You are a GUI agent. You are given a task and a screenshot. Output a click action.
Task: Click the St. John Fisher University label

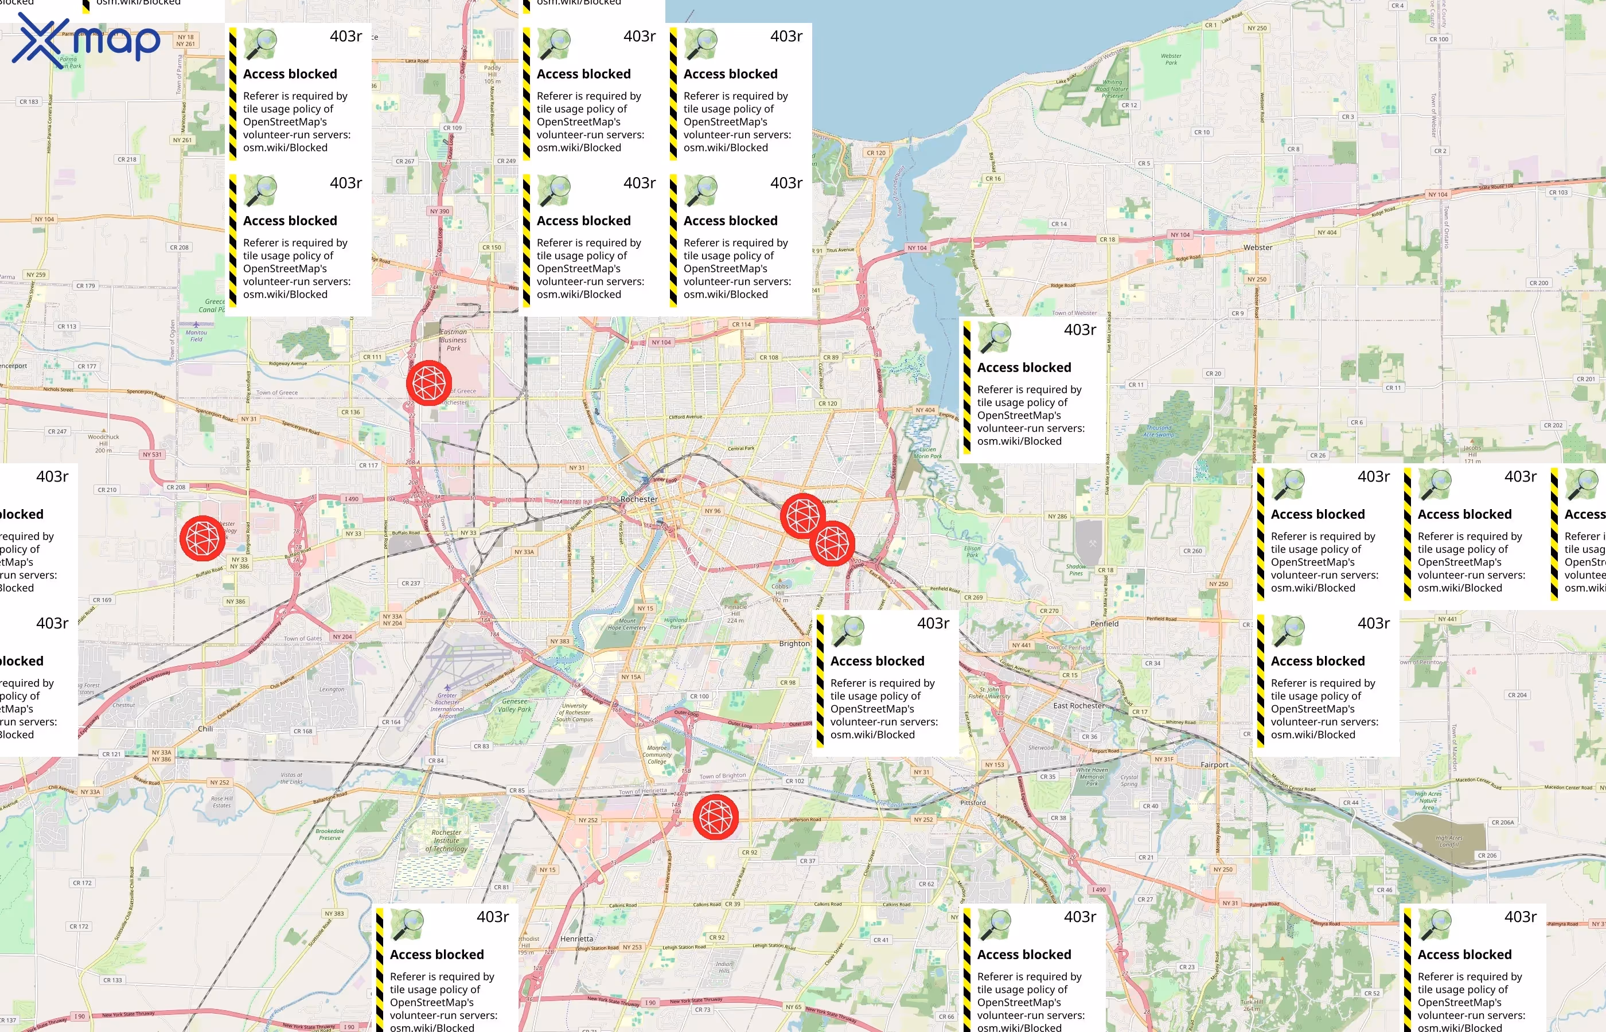pyautogui.click(x=989, y=693)
